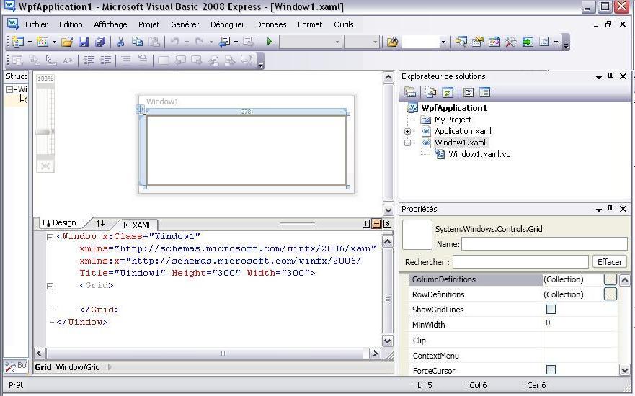The height and width of the screenshot is (396, 635).
Task: Collapse the Grid element in XAML editor
Action: 50,286
